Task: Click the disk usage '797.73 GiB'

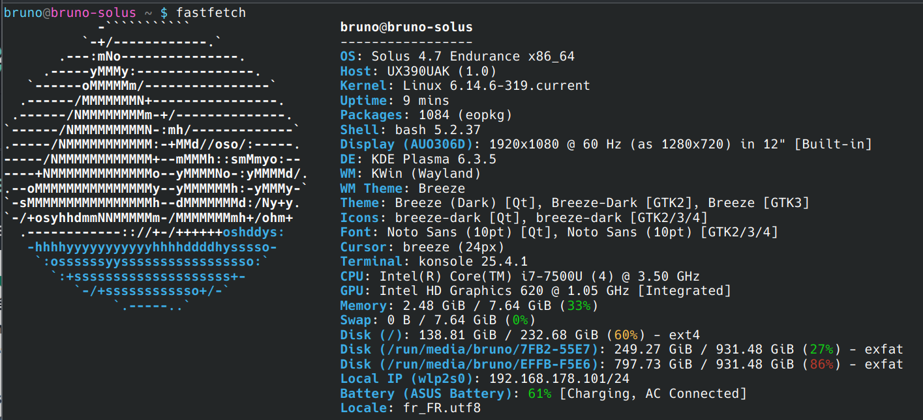Action: point(653,364)
